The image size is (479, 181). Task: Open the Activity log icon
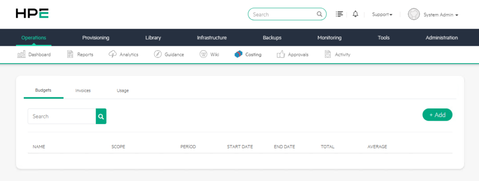(x=328, y=55)
